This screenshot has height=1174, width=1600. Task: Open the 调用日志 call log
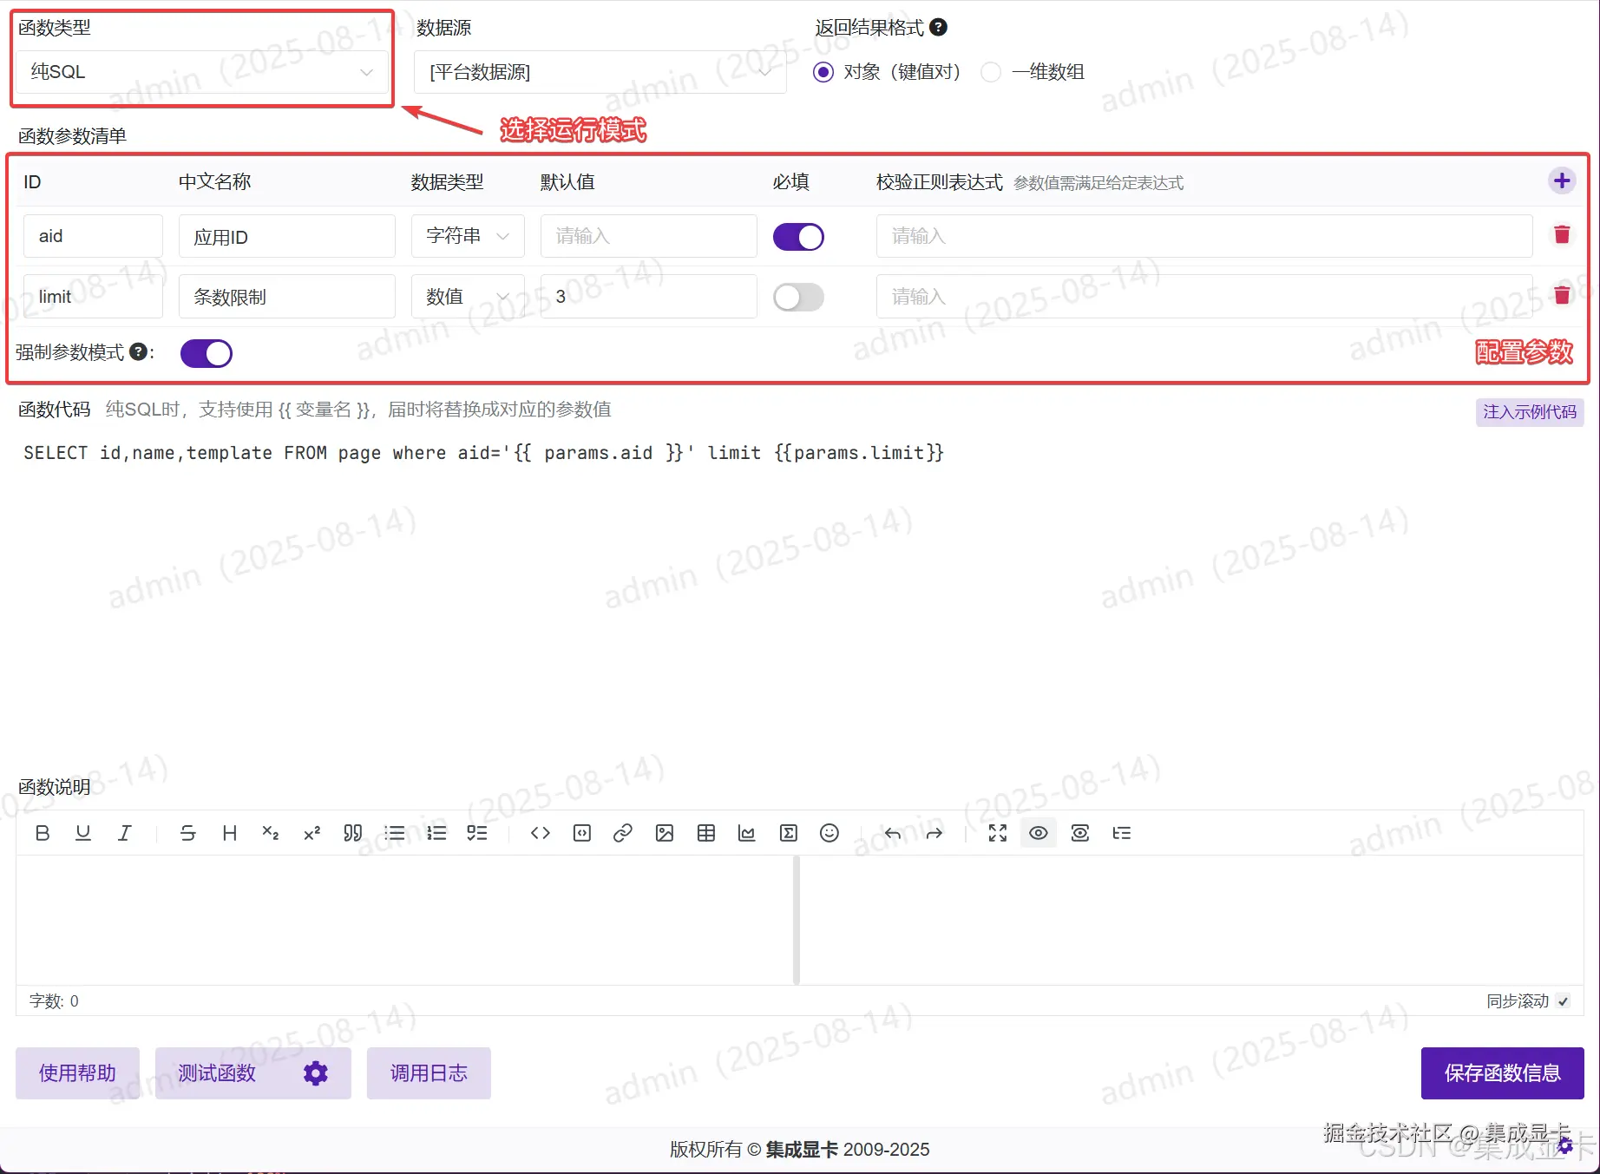tap(429, 1073)
